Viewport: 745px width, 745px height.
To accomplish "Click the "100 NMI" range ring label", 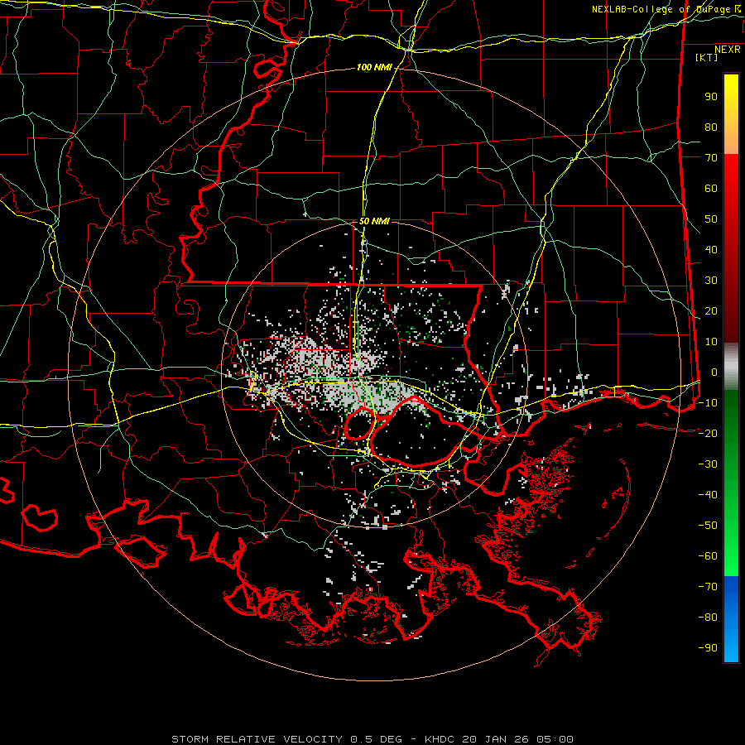I will pyautogui.click(x=374, y=68).
